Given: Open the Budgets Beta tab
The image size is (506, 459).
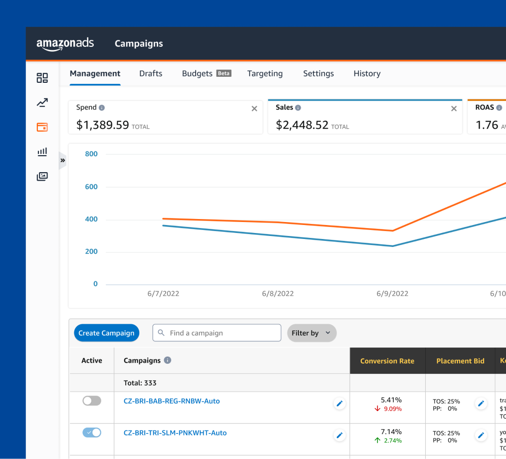Looking at the screenshot, I should (207, 73).
